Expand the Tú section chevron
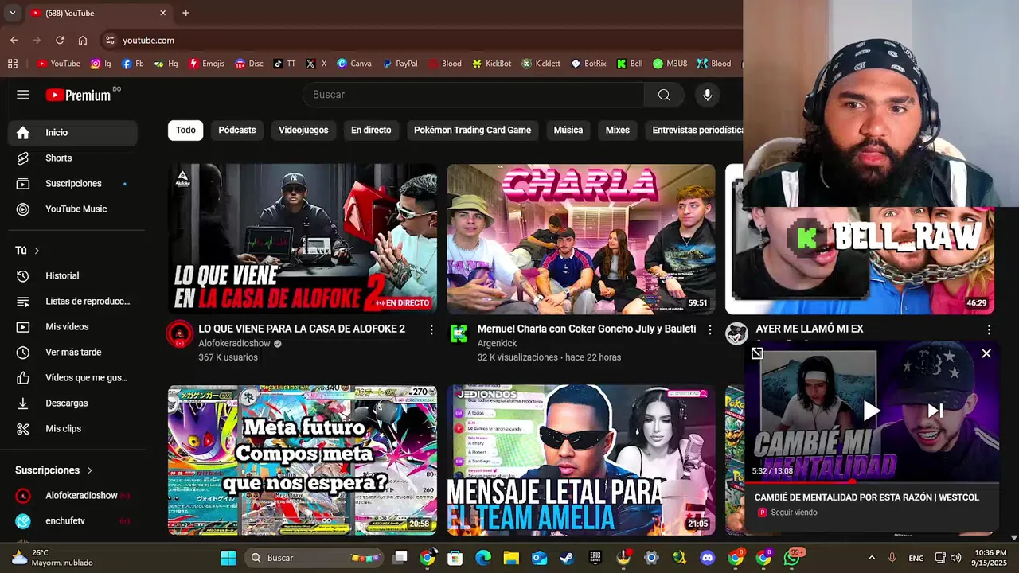Image resolution: width=1019 pixels, height=573 pixels. pos(37,251)
